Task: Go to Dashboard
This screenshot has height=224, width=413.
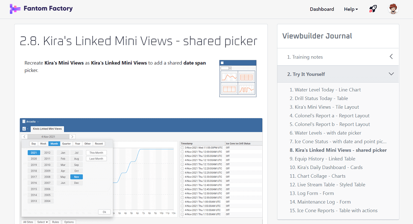Action: pyautogui.click(x=322, y=9)
